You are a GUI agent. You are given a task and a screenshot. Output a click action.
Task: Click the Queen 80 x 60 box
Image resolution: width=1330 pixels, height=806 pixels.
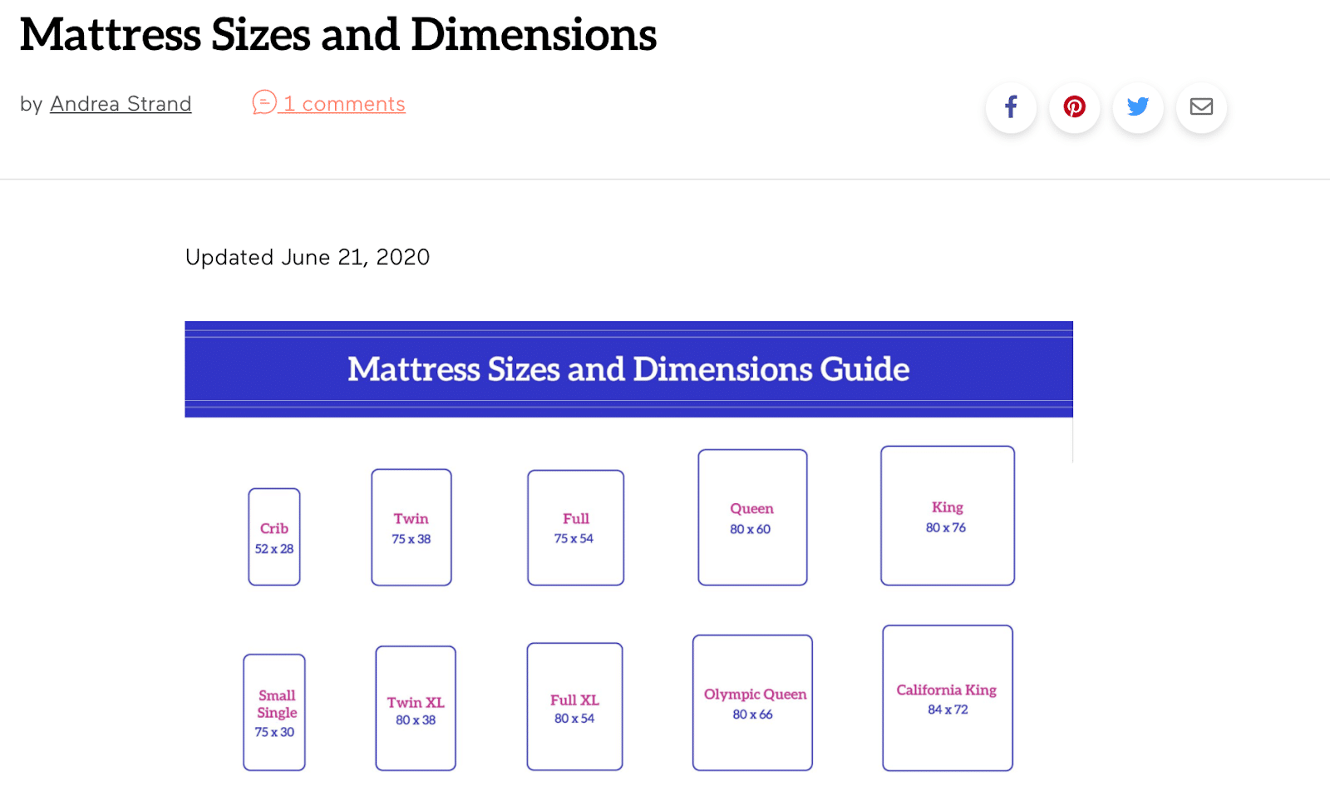pos(752,517)
